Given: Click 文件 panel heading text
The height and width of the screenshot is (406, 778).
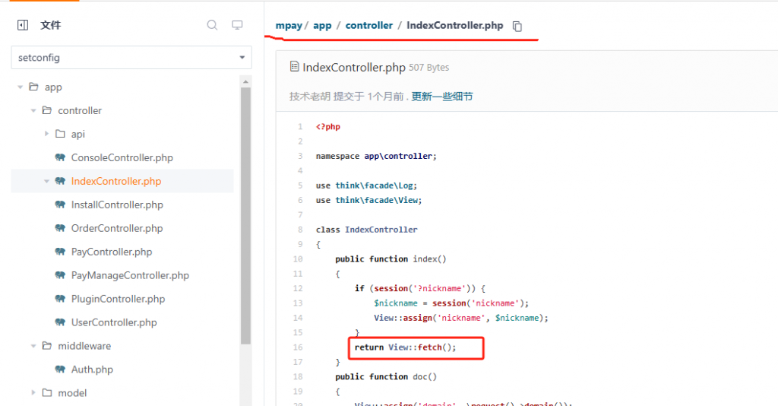Looking at the screenshot, I should [x=51, y=25].
